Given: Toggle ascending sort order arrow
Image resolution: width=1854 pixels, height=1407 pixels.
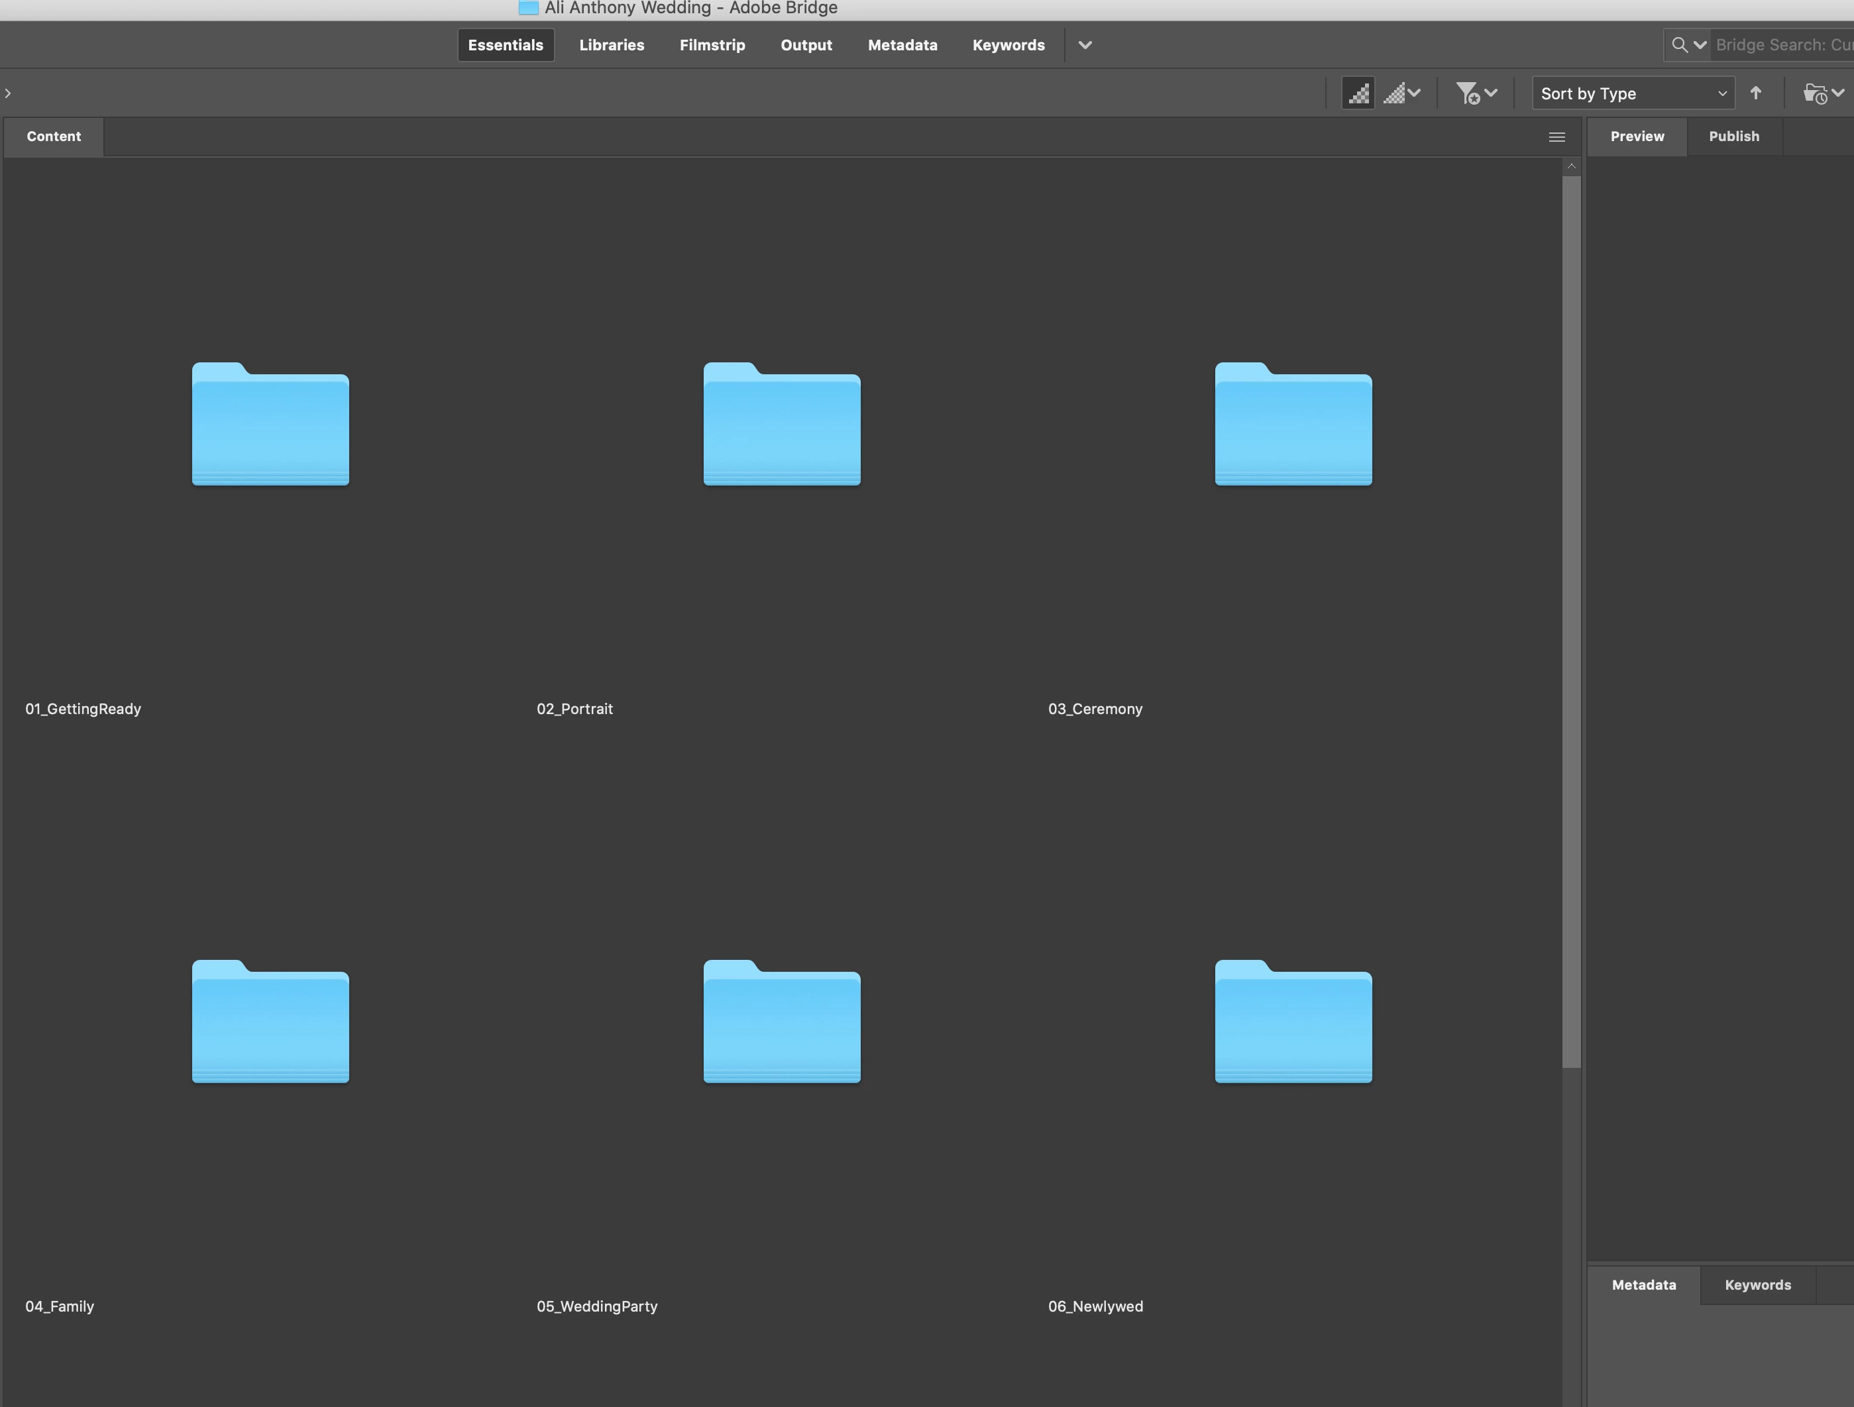Looking at the screenshot, I should pos(1755,93).
